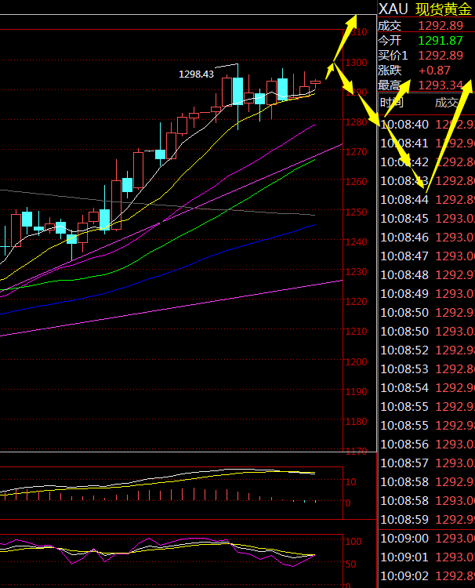Select the 10:08:49 trade row
Screen dimensions: 475x588
point(426,294)
